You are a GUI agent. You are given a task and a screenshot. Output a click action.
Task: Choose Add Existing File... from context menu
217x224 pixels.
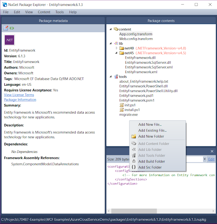point(157,130)
